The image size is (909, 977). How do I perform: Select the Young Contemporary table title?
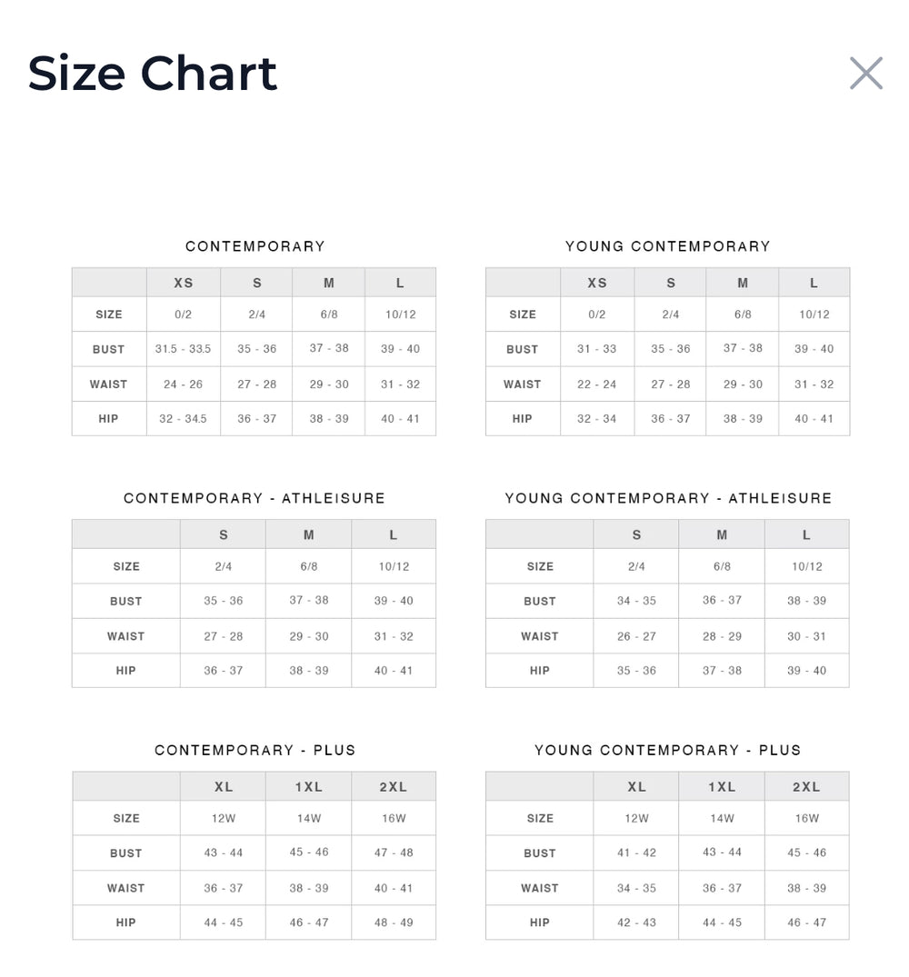coord(667,246)
